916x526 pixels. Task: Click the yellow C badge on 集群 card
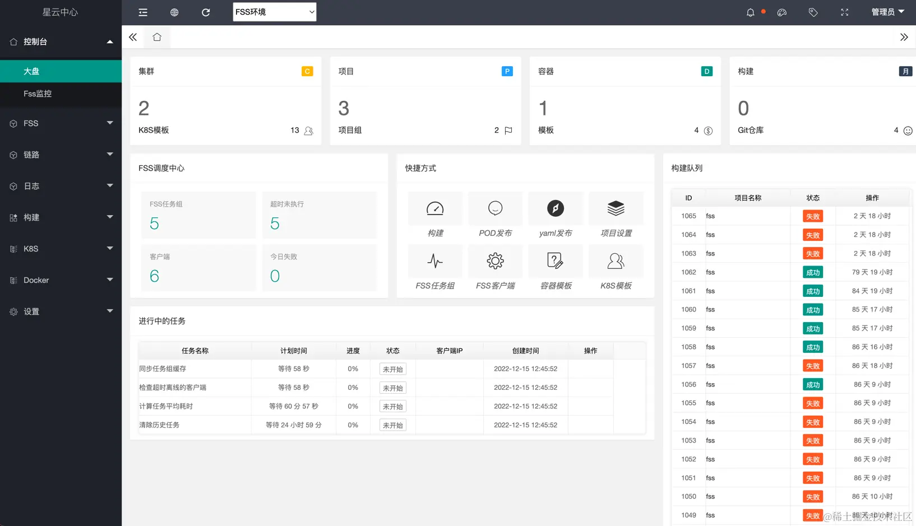point(307,71)
